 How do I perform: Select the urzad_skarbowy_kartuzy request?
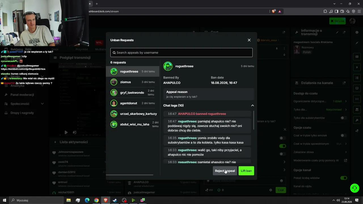[x=133, y=114]
